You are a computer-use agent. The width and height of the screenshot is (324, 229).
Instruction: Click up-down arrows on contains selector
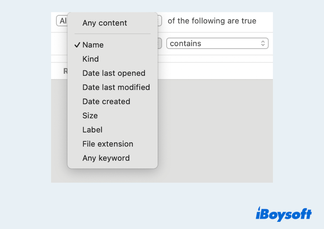tap(263, 44)
